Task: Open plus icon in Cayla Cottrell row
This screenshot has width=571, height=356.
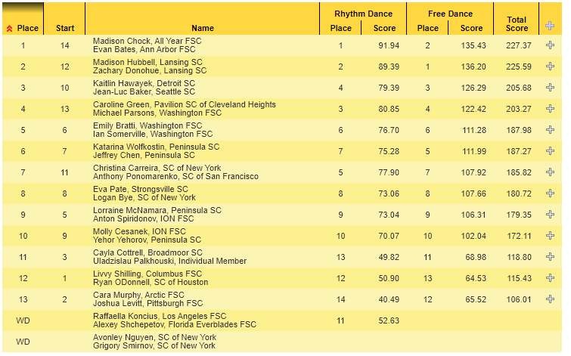Action: pyautogui.click(x=550, y=257)
